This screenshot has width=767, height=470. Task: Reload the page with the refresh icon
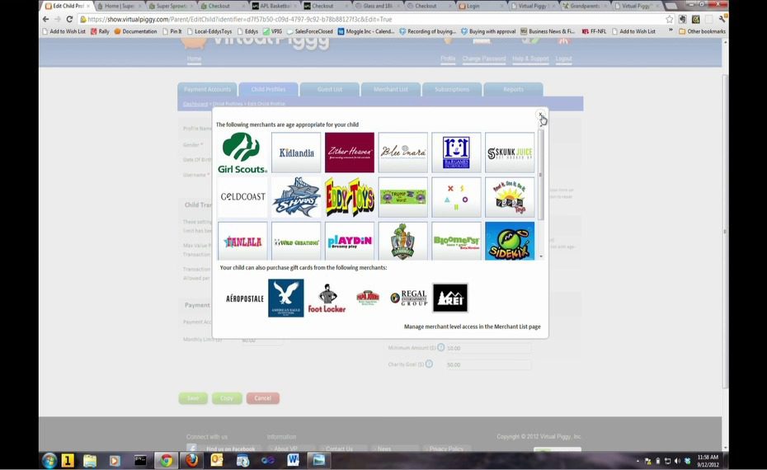coord(69,19)
